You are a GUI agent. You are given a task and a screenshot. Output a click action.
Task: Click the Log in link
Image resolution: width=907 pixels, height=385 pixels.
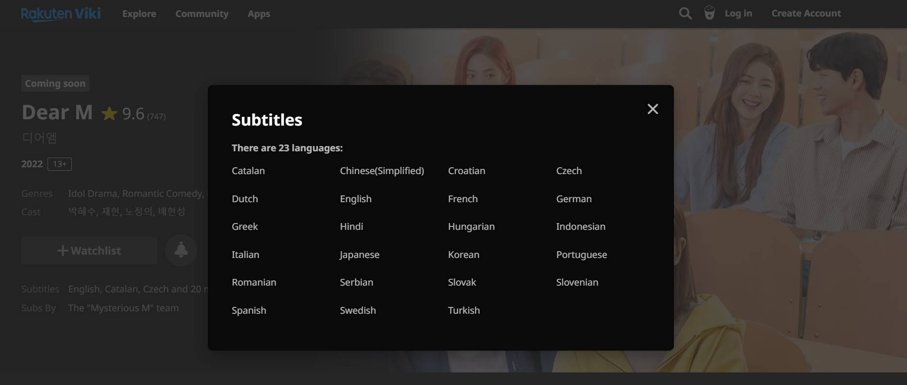click(738, 14)
